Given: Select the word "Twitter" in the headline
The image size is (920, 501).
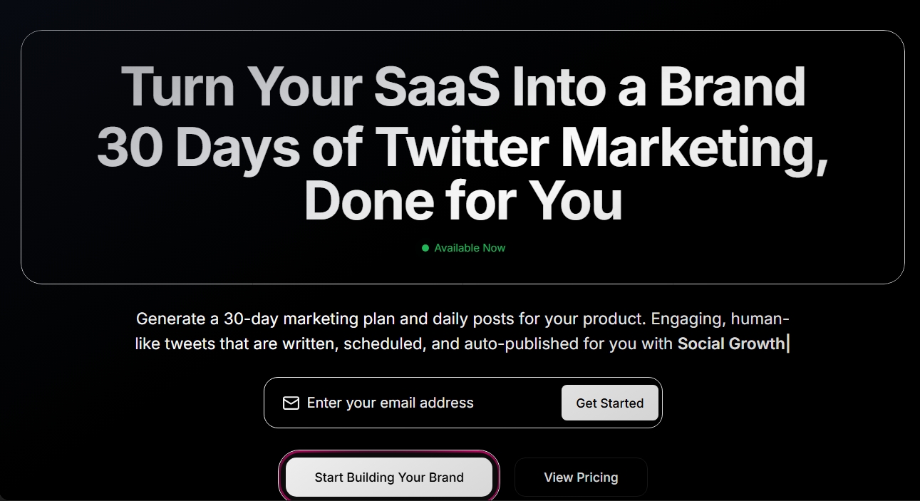Looking at the screenshot, I should pyautogui.click(x=462, y=147).
